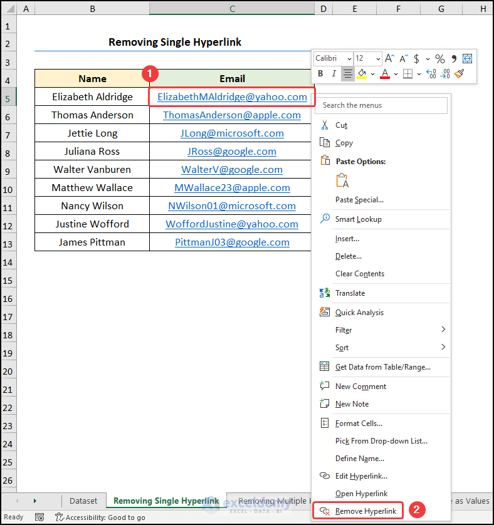Screen dimensions: 494x525
Task: Open the Calibri font name dropdown
Action: pyautogui.click(x=349, y=59)
